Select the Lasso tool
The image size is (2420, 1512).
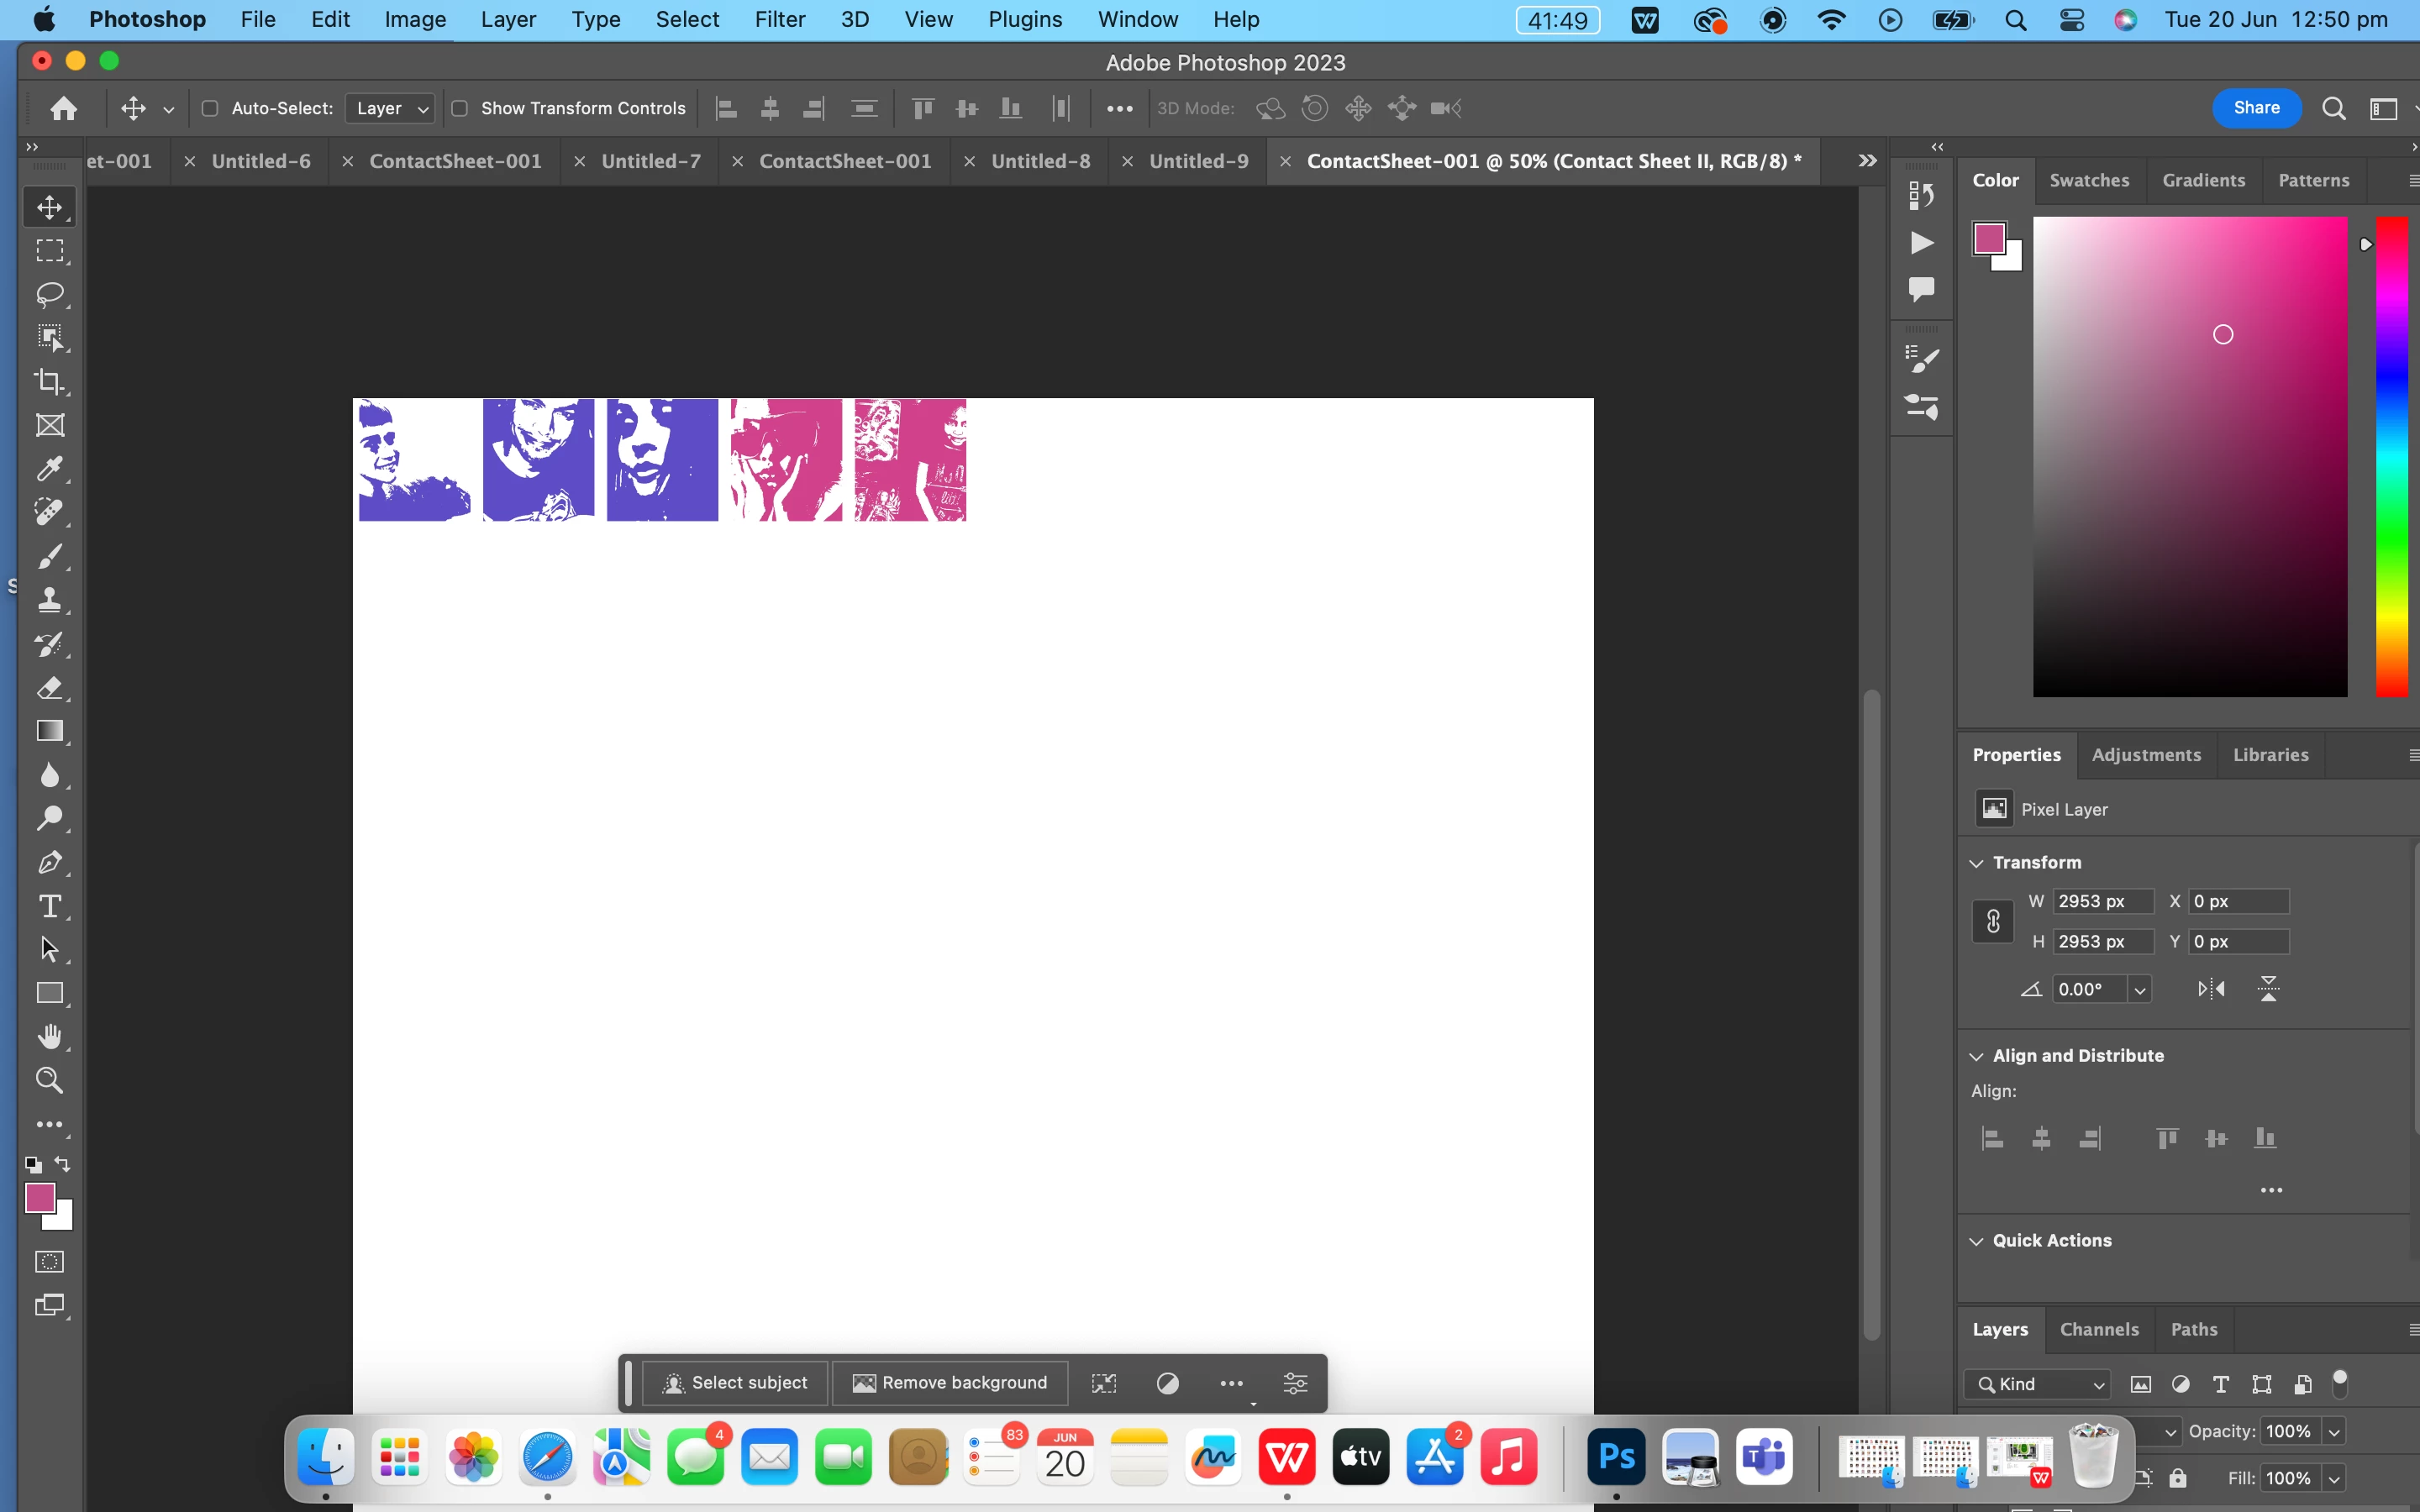pos(49,294)
